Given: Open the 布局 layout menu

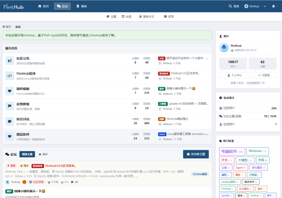Looking at the screenshot, I should click(127, 16).
